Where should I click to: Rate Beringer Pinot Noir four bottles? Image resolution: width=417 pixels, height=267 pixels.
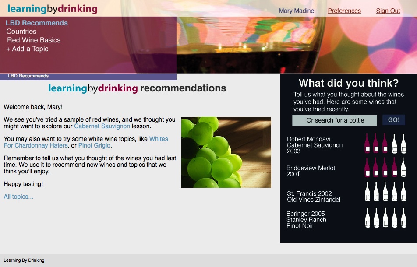(394, 218)
